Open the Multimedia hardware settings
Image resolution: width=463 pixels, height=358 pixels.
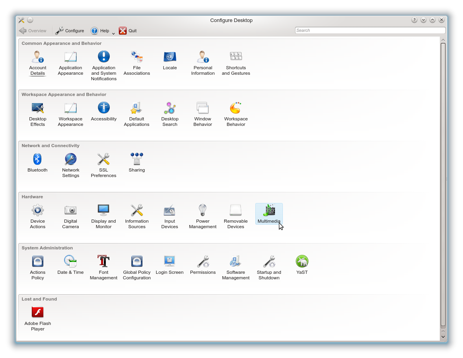pos(269,214)
